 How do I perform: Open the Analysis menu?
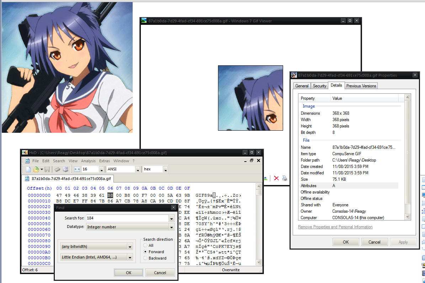click(x=88, y=161)
